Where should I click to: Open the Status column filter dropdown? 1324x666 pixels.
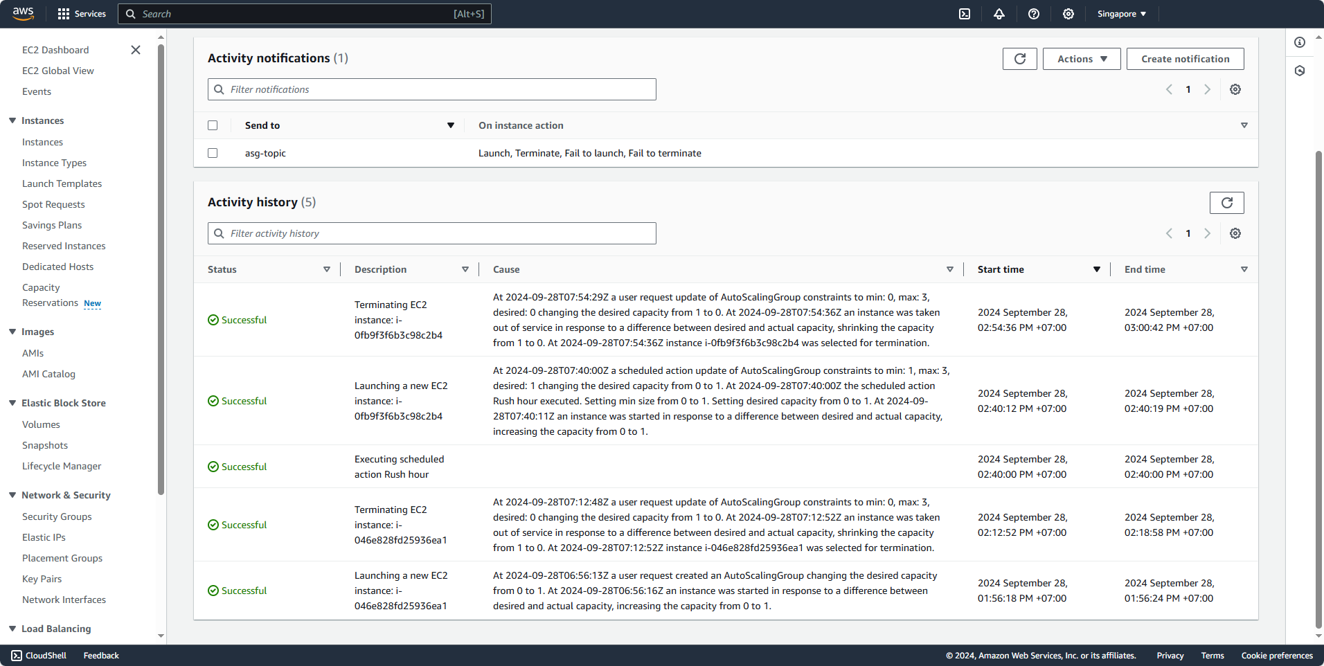click(x=326, y=269)
